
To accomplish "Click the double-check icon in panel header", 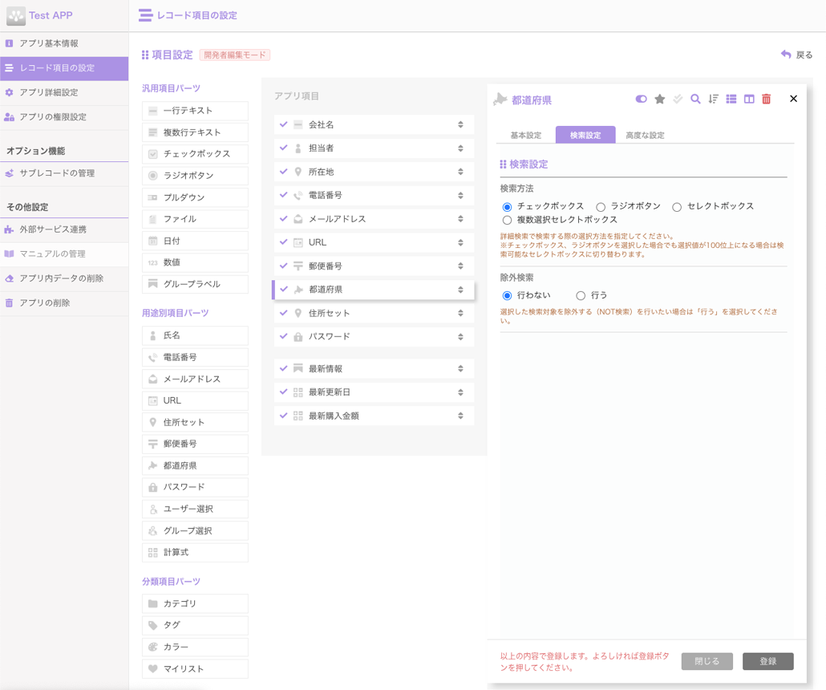I will coord(678,99).
